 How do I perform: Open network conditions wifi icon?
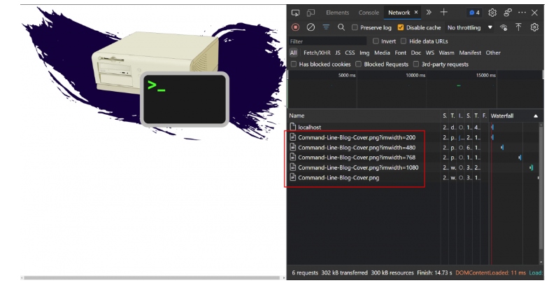click(504, 28)
